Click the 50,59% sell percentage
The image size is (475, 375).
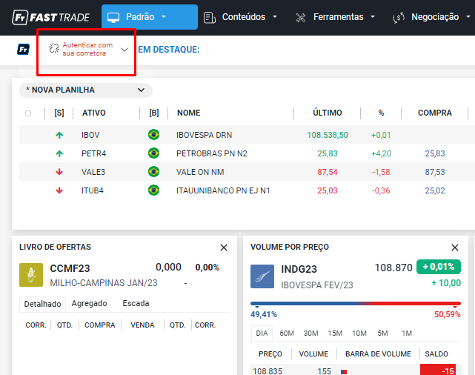tap(448, 314)
